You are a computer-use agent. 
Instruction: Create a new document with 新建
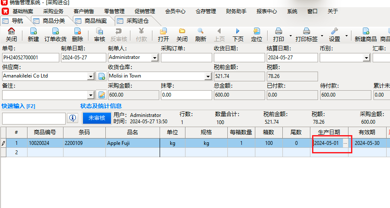coord(33,35)
